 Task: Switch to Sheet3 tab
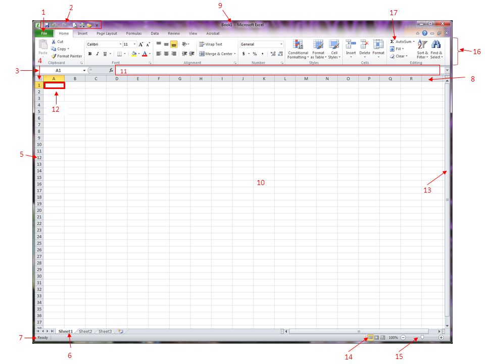point(105,332)
